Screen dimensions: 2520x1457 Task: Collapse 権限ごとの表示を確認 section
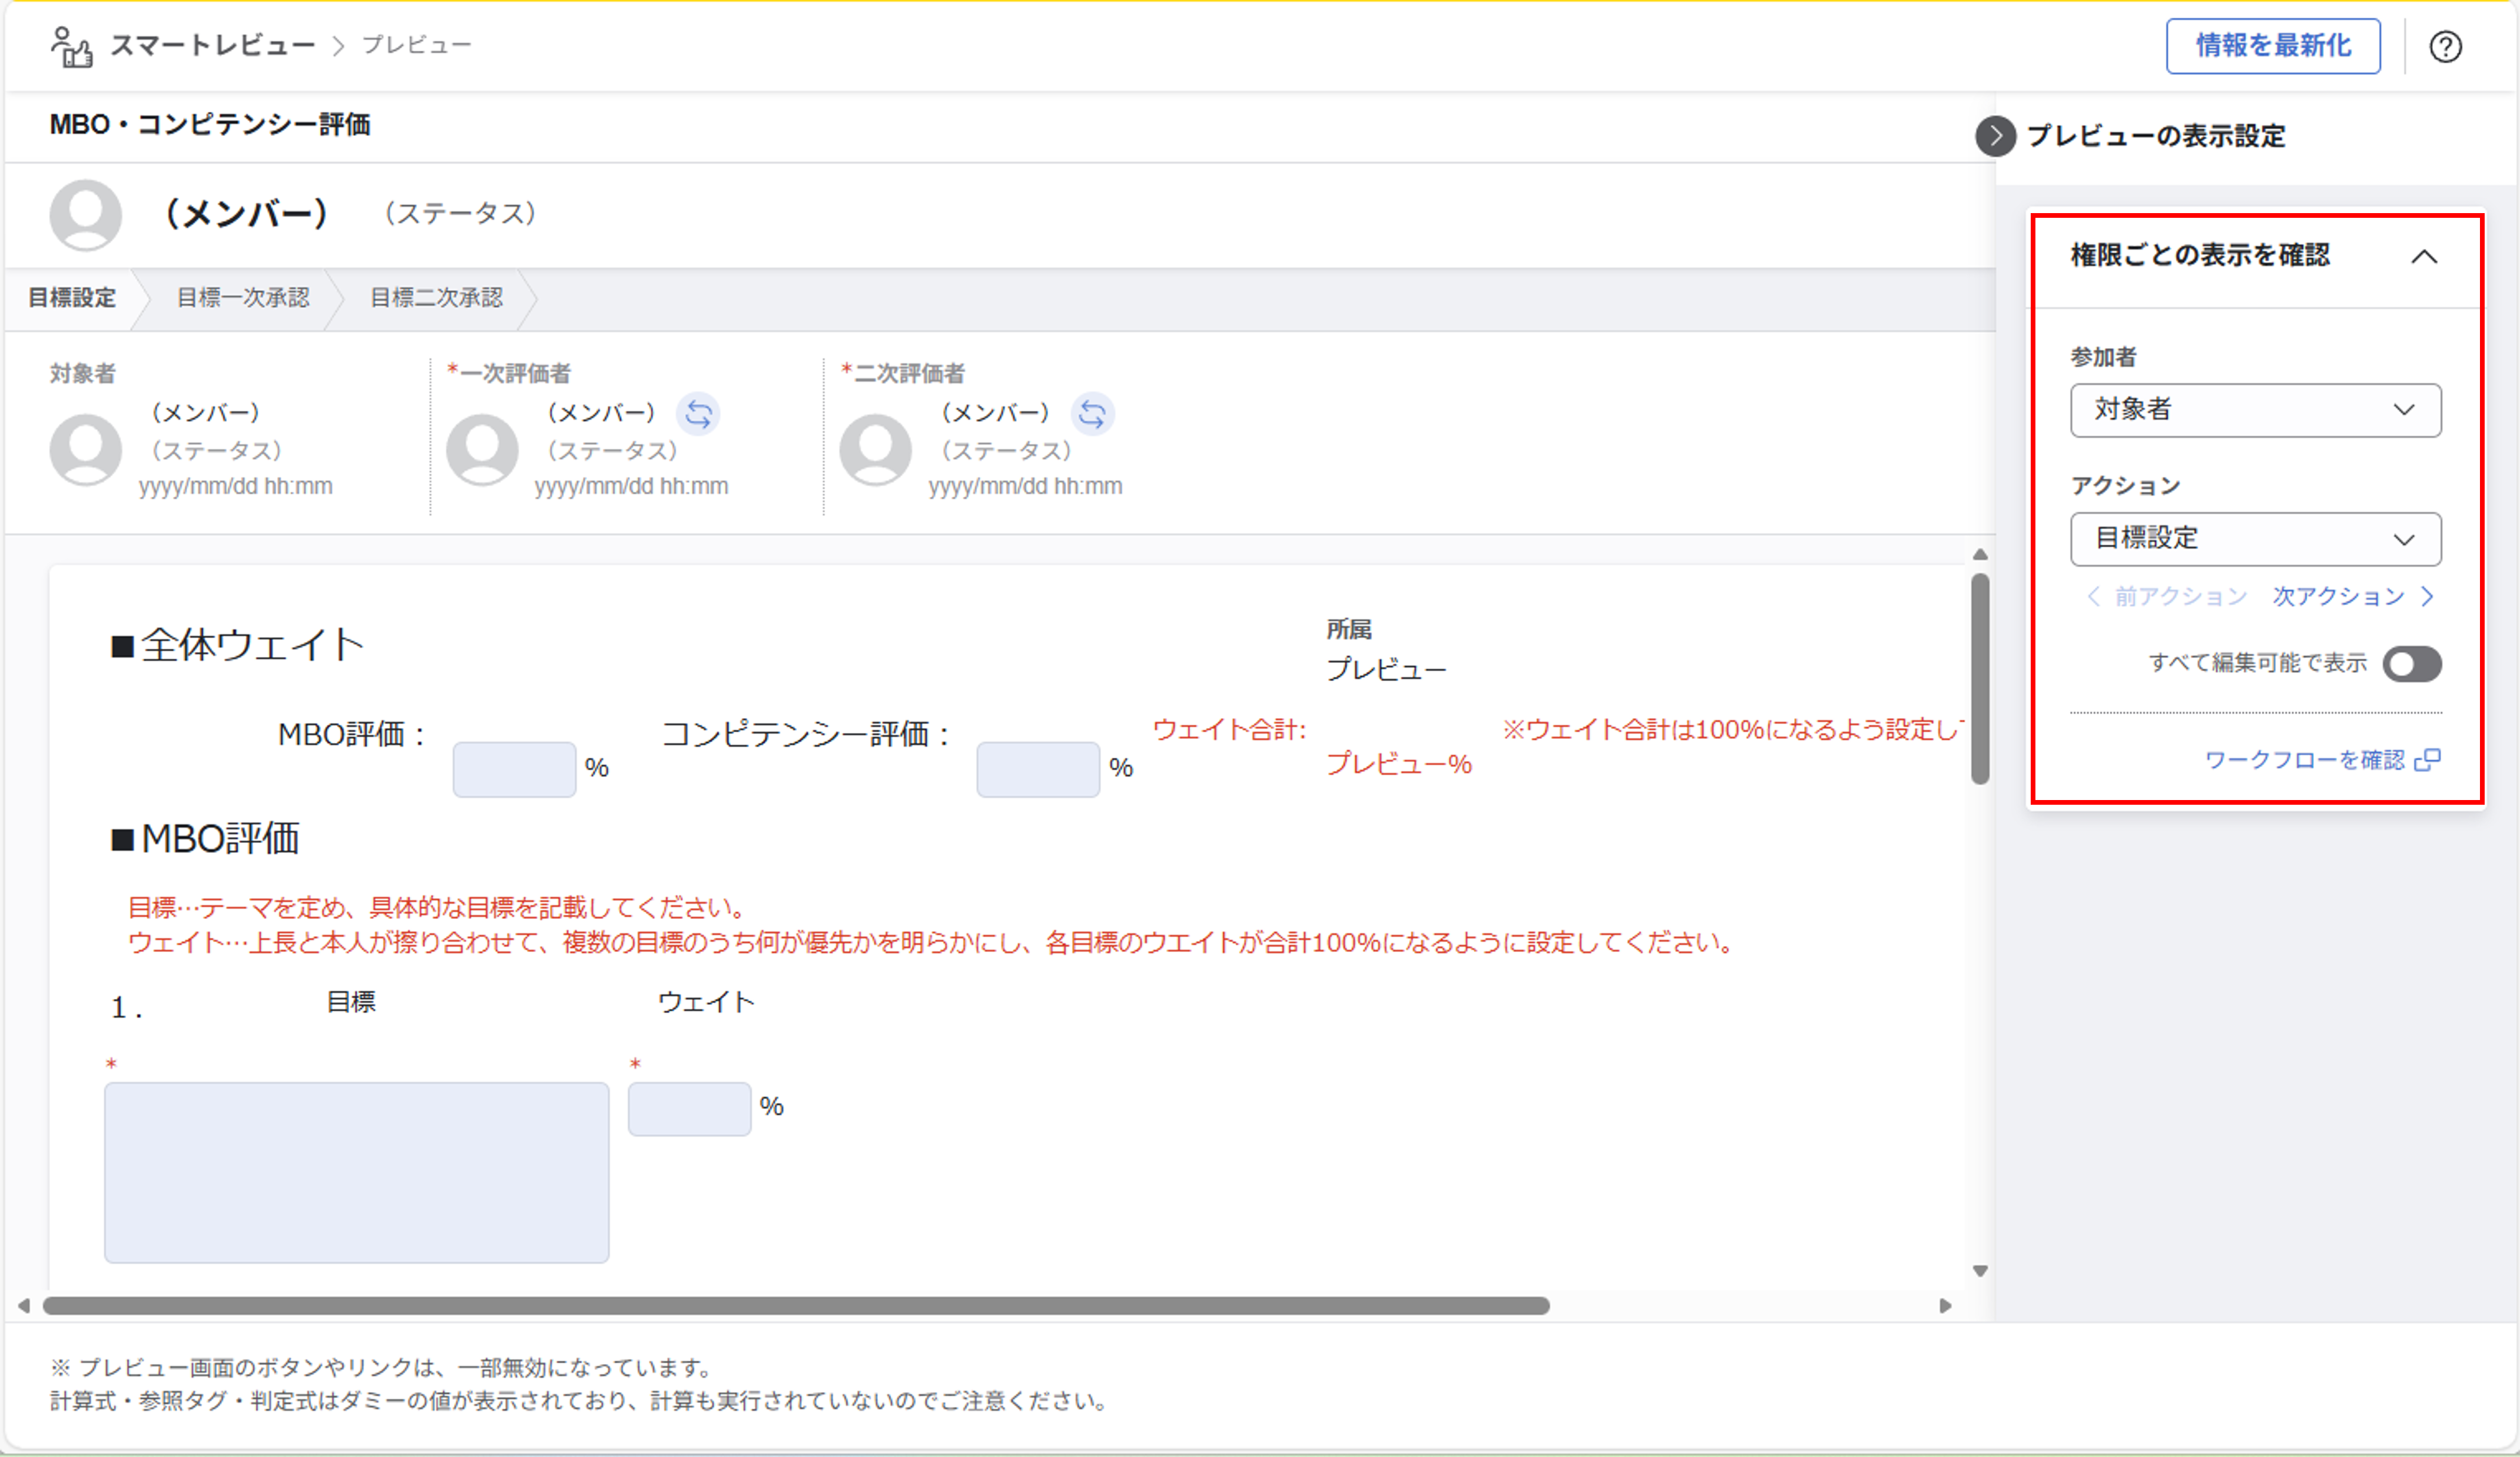point(2423,257)
